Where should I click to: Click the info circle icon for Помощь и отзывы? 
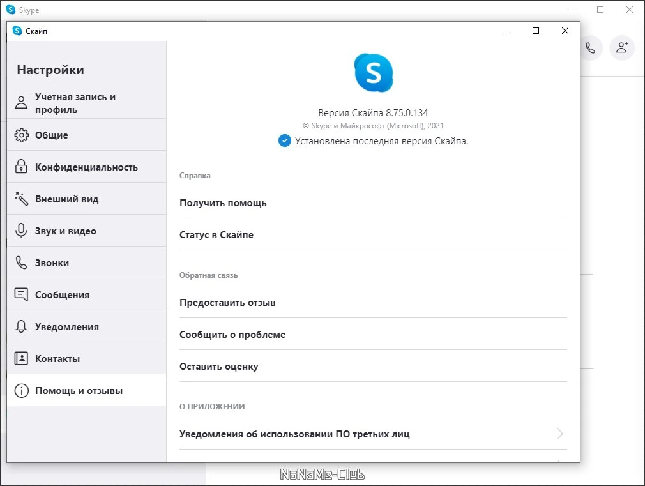[x=21, y=391]
